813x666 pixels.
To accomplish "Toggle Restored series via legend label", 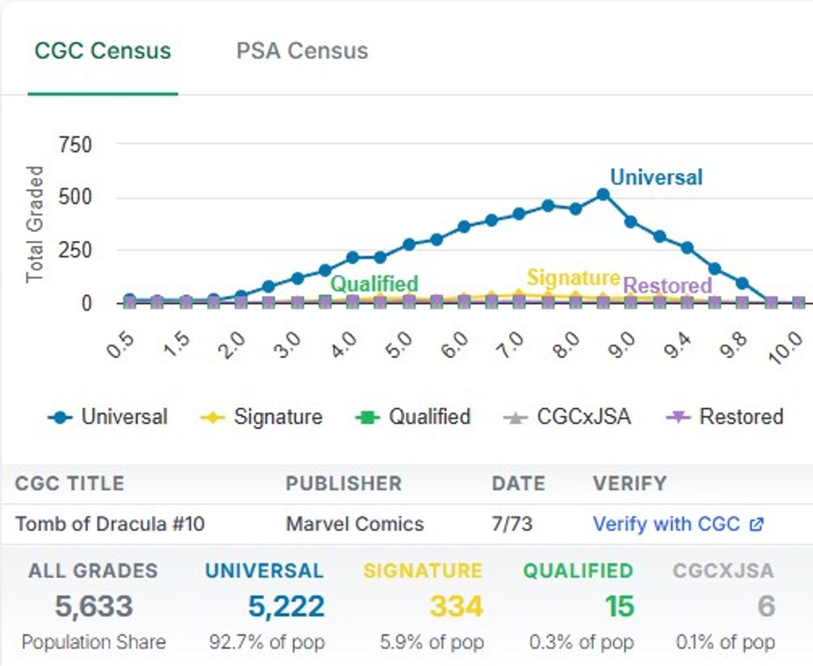I will point(741,417).
